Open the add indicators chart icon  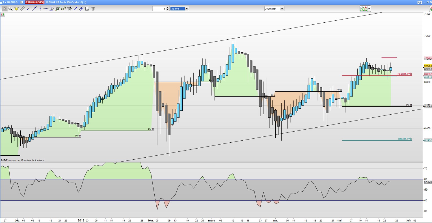(363, 8)
